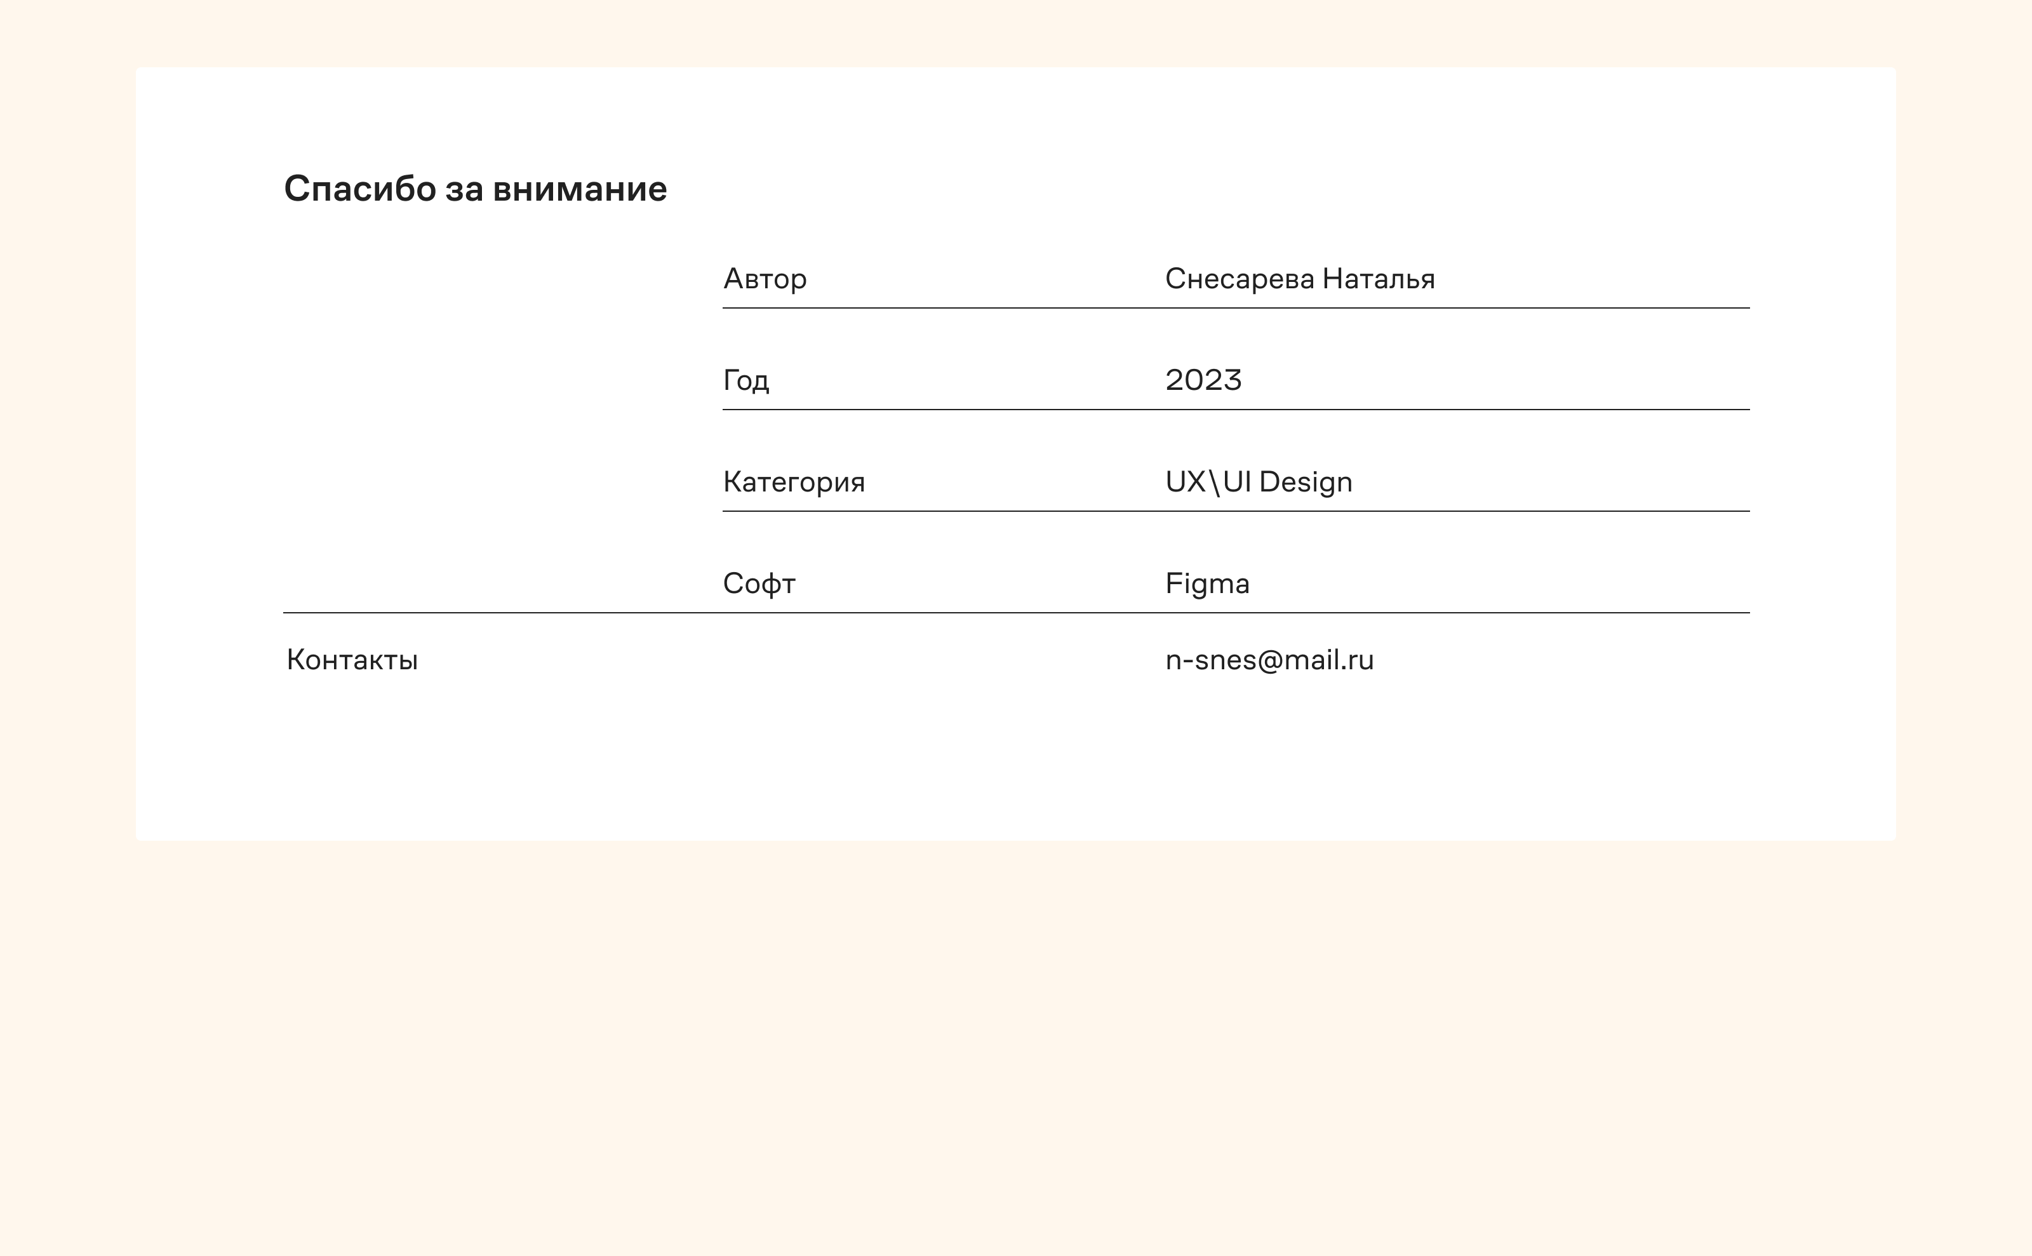The width and height of the screenshot is (2032, 1256).
Task: Click the long divider line above Контакты
Action: 1016,613
